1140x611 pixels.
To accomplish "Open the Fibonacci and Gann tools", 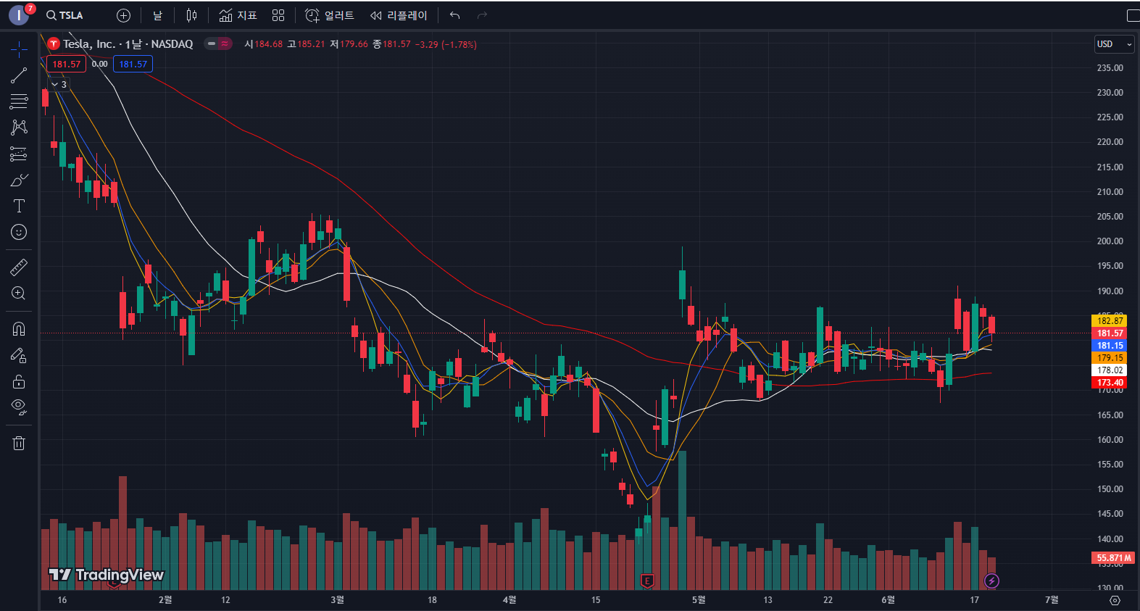I will click(x=19, y=101).
